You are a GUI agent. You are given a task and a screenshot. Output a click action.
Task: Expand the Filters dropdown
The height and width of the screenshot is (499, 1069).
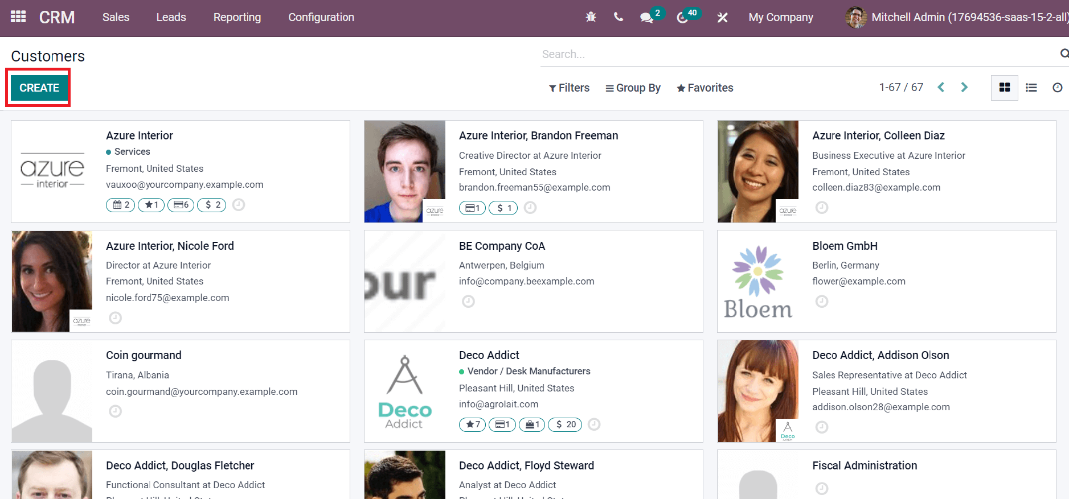569,88
